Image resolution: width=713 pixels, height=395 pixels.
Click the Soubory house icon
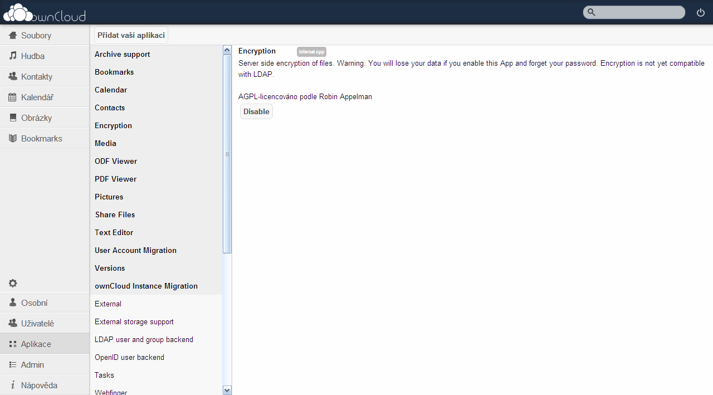pos(13,36)
